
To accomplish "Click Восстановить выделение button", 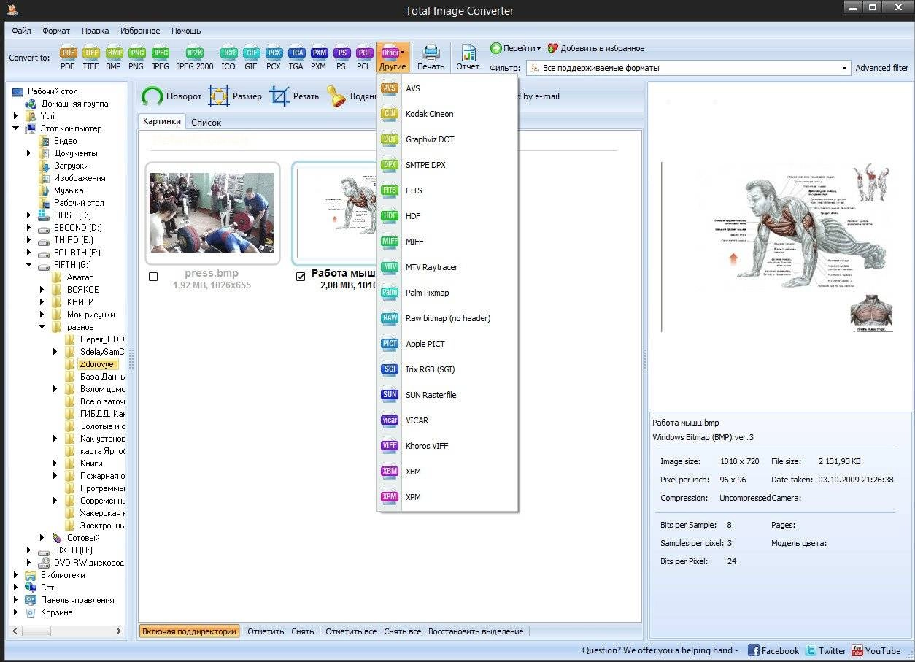I will click(x=476, y=631).
